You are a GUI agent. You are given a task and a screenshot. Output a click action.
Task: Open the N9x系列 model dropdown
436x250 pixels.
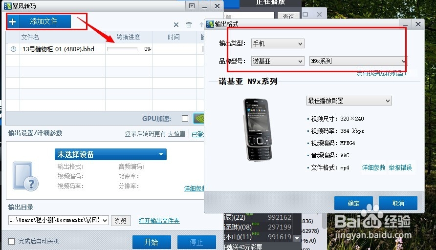(358, 61)
